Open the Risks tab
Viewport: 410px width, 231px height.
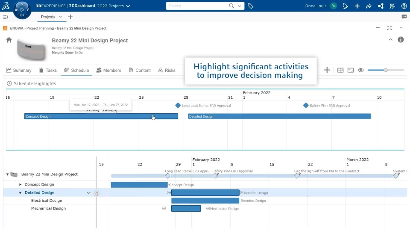[167, 70]
